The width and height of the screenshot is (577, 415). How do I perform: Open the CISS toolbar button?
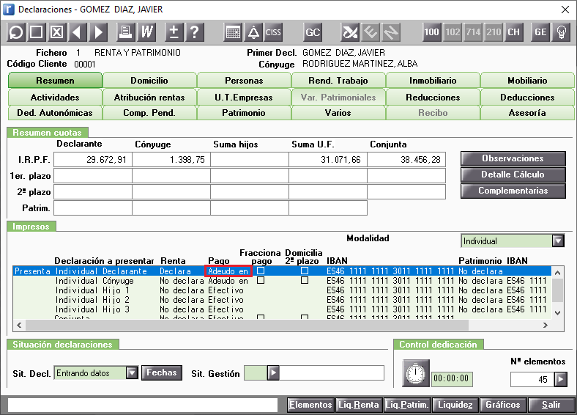tap(273, 32)
